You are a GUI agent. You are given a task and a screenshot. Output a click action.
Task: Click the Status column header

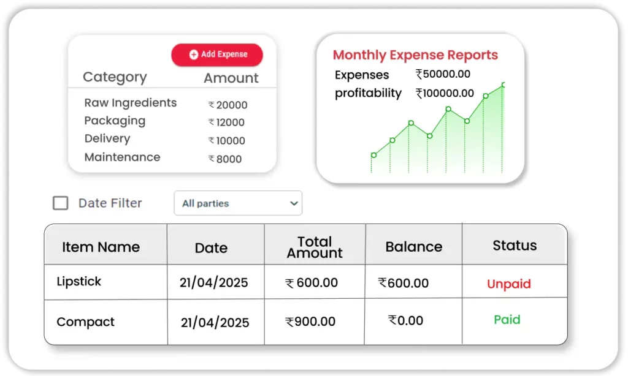coord(515,246)
